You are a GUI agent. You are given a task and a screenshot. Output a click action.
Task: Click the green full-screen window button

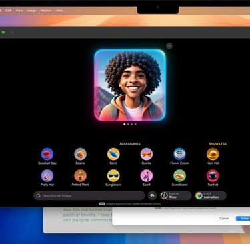pos(3,33)
